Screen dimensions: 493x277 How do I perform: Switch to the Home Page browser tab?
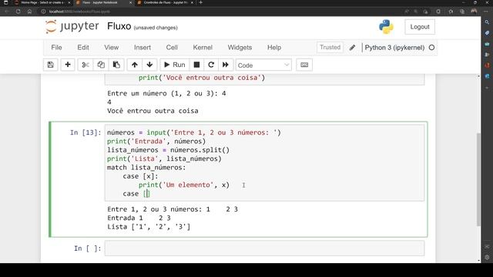point(42,2)
